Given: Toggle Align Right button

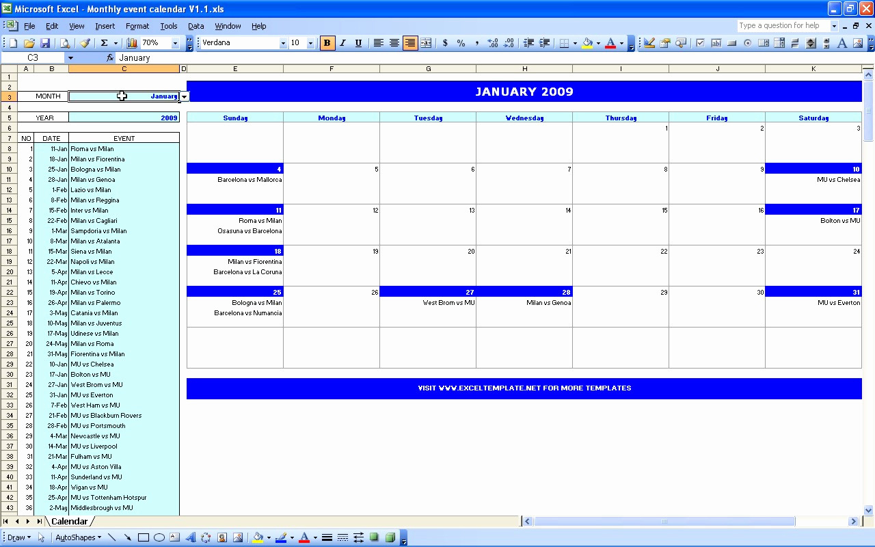Looking at the screenshot, I should coord(410,43).
